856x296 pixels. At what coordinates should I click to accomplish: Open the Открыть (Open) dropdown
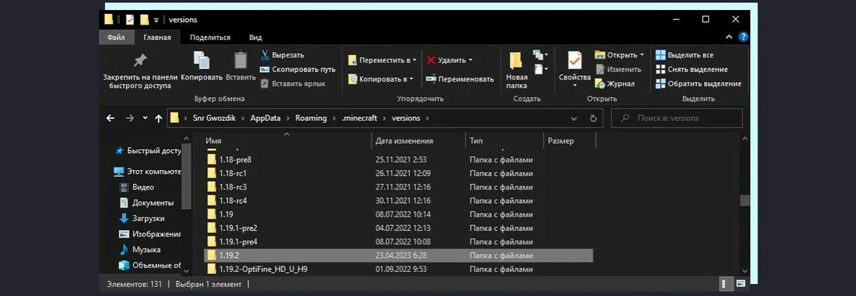(620, 55)
